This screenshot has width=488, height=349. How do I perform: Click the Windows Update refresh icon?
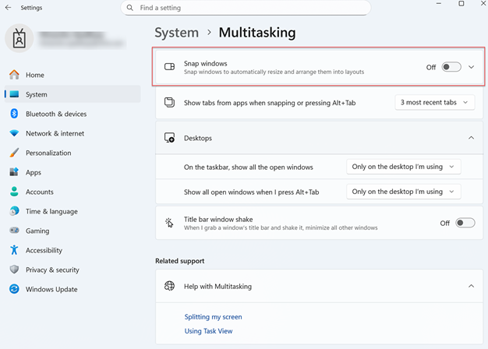[x=14, y=289]
